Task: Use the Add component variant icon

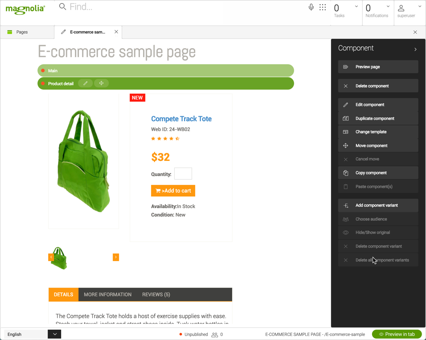Action: coord(345,205)
